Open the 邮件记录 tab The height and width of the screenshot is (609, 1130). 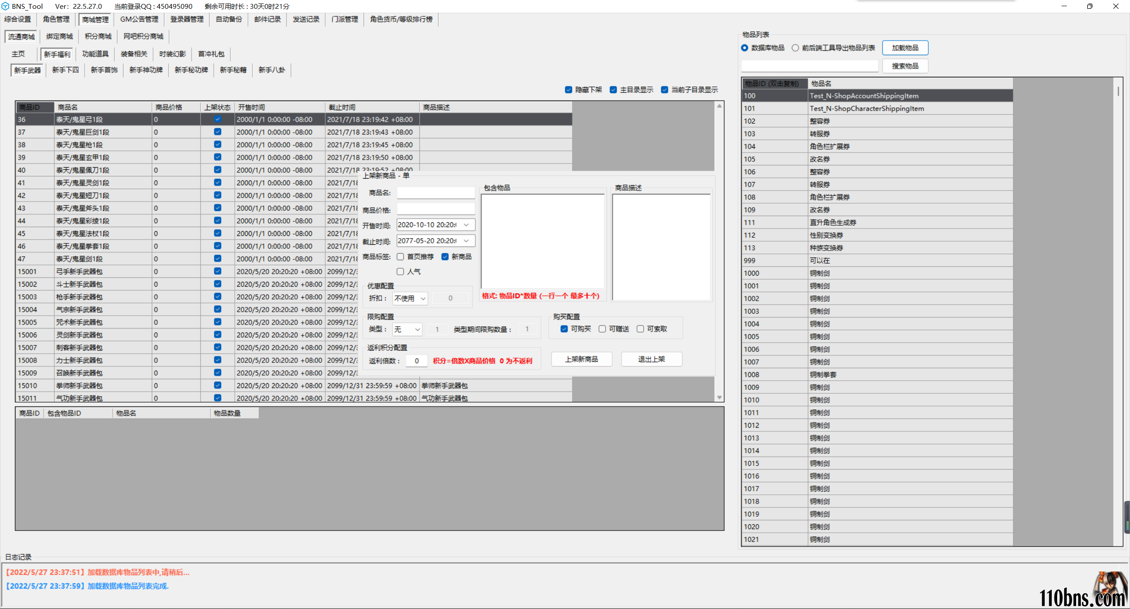tap(267, 19)
